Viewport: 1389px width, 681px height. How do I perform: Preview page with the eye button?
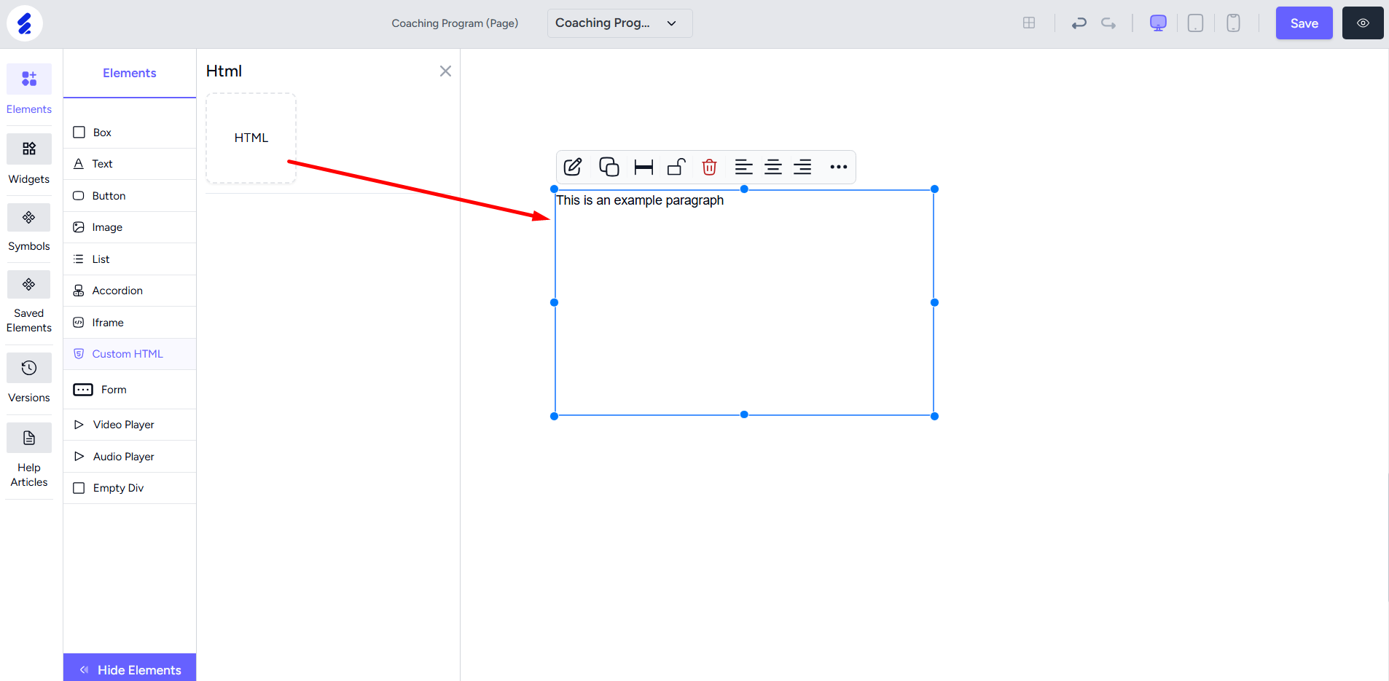tap(1363, 23)
